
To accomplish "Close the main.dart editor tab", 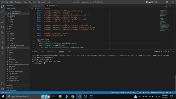I will [56, 6].
